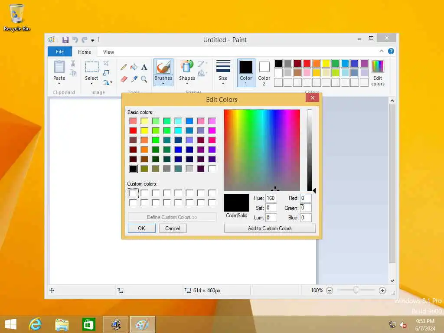Viewport: 444px width, 333px height.
Task: Expand the Shapes dropdown arrow
Action: [187, 84]
